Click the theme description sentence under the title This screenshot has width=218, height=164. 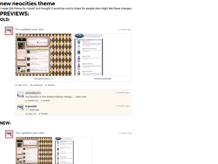point(66,9)
